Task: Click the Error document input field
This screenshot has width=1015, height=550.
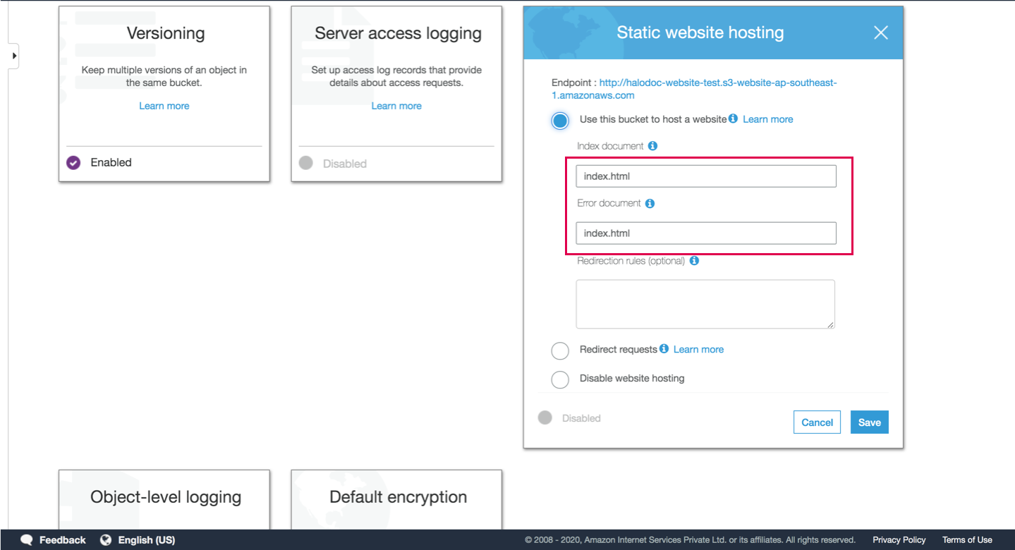Action: 706,233
